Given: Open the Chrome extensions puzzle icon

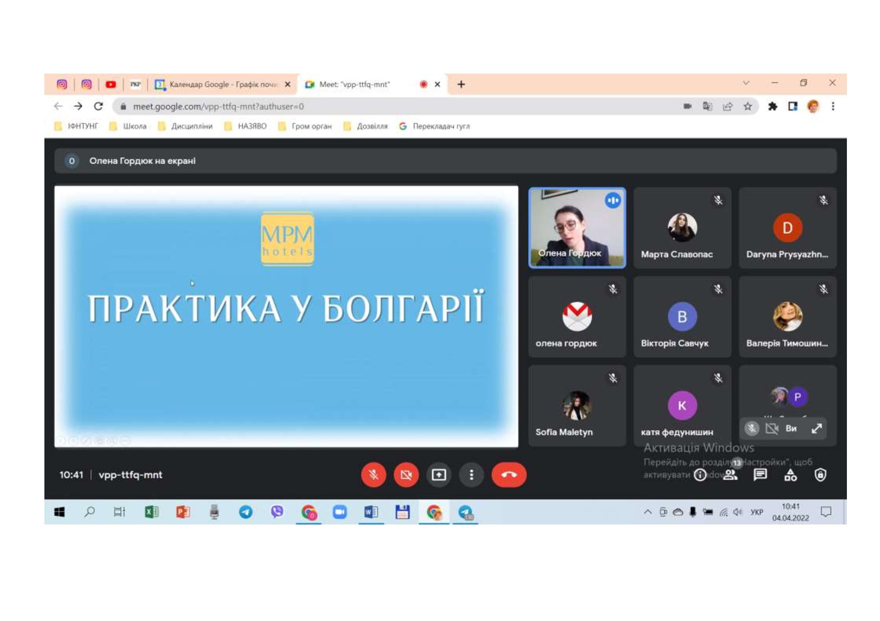Looking at the screenshot, I should (x=773, y=106).
